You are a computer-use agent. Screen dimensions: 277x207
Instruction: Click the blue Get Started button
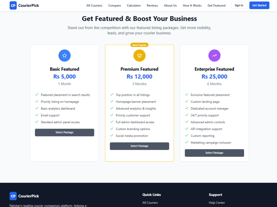259,6
